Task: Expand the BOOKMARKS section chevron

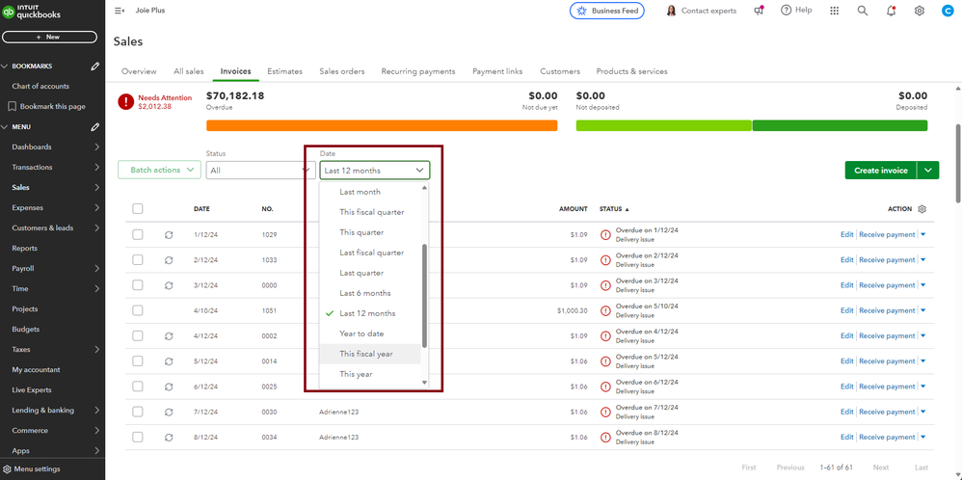Action: click(x=5, y=67)
